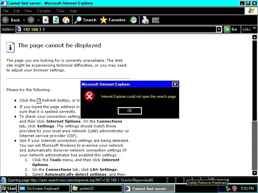Close the Microsoft Internet Explorer dialog
258x193 pixels.
[175, 84]
